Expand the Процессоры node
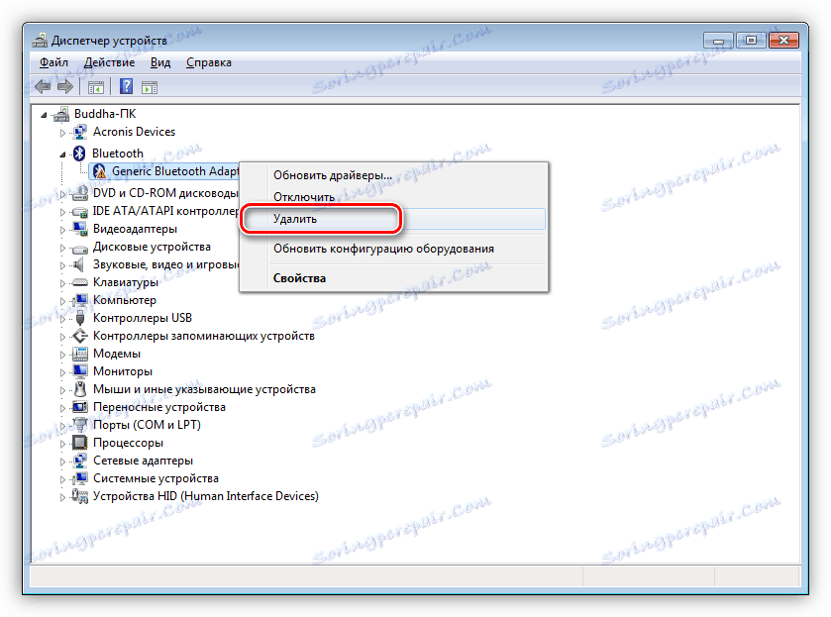The width and height of the screenshot is (831, 617). tap(62, 444)
